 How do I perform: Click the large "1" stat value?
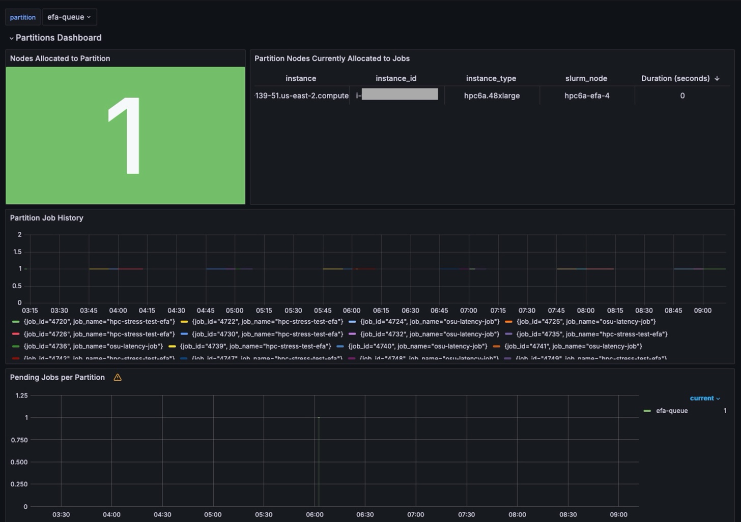tap(125, 135)
